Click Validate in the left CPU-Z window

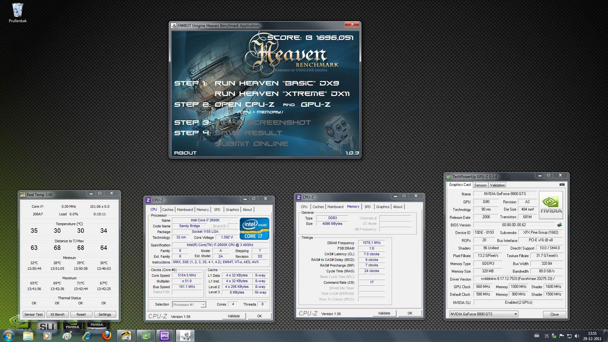pos(234,316)
